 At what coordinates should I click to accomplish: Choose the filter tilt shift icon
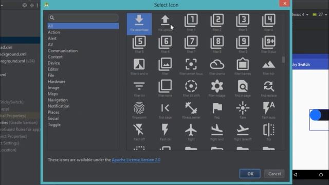point(191,86)
